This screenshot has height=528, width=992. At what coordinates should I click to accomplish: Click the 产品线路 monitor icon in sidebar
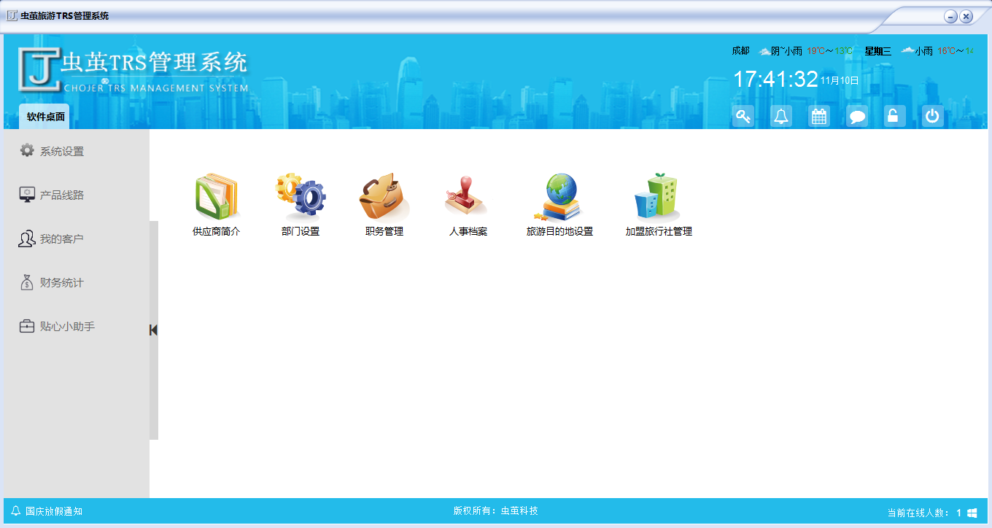27,195
